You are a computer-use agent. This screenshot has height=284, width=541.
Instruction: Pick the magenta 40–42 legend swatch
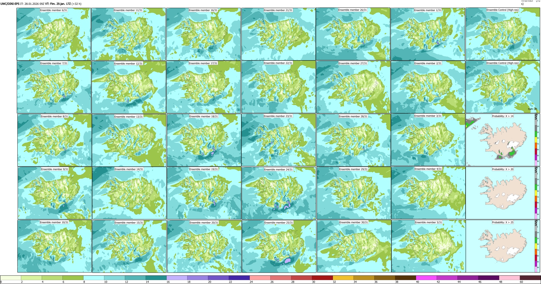[426, 278]
